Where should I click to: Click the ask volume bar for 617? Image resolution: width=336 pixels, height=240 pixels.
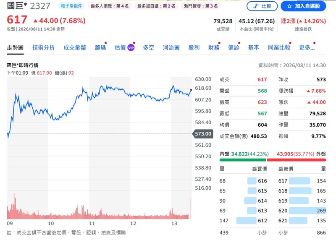[x=299, y=181]
